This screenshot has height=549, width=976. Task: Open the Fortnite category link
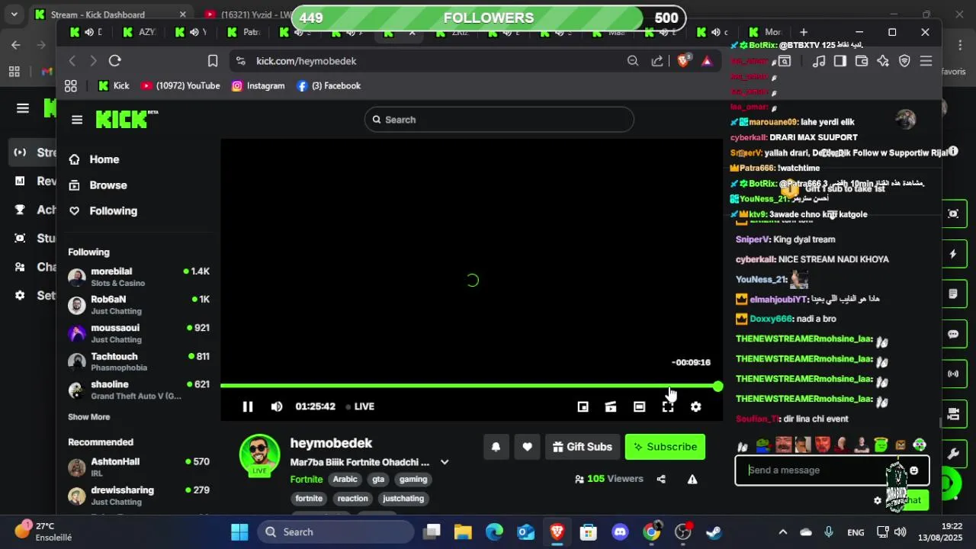(x=307, y=479)
